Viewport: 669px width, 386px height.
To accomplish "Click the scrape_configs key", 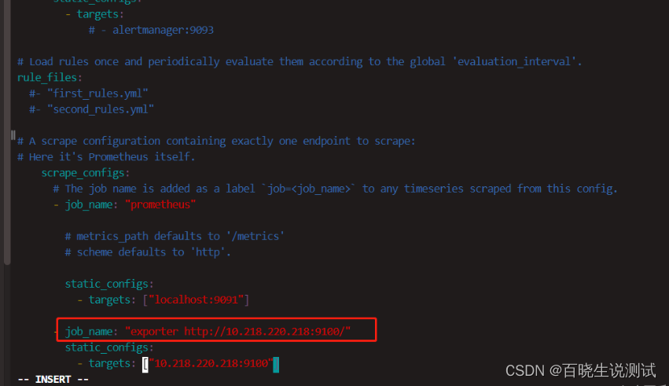I will [x=83, y=173].
